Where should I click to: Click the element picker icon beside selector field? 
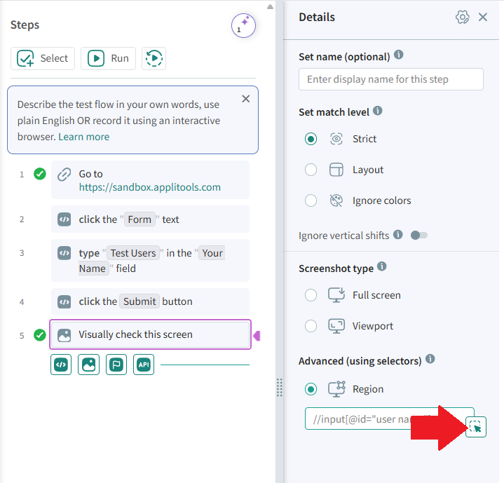point(476,426)
